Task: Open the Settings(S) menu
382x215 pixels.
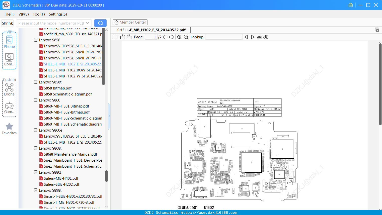Action: [58, 14]
